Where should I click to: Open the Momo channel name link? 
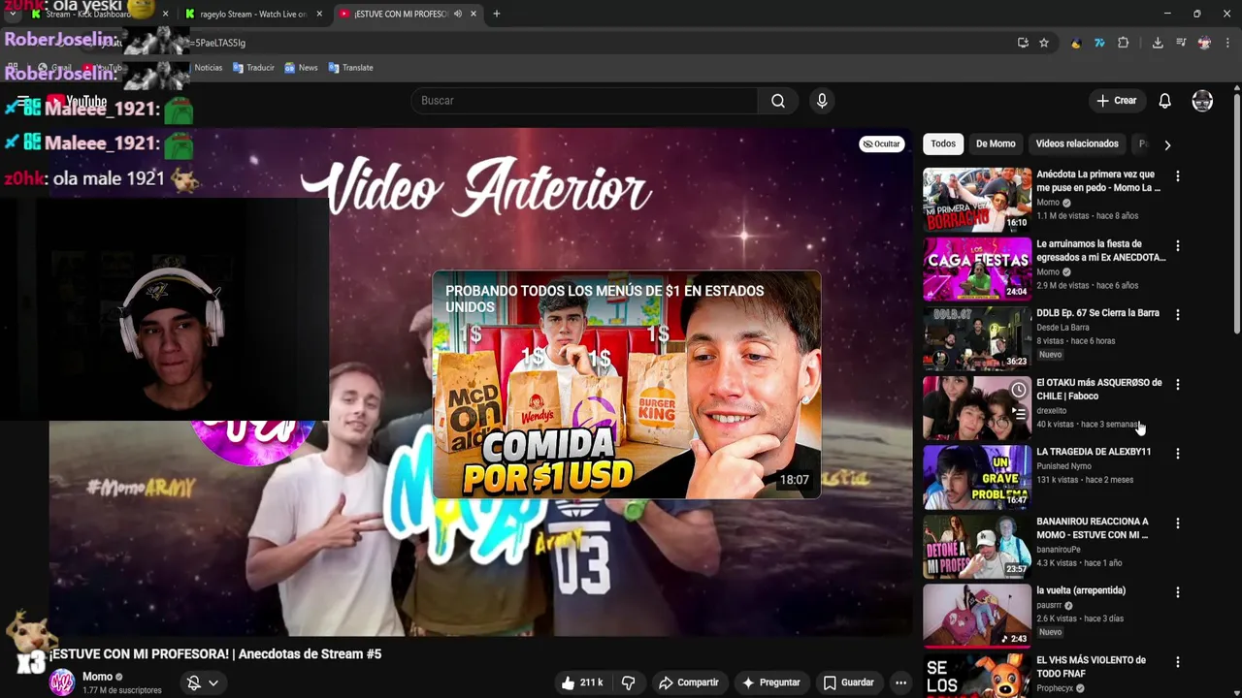click(x=97, y=677)
